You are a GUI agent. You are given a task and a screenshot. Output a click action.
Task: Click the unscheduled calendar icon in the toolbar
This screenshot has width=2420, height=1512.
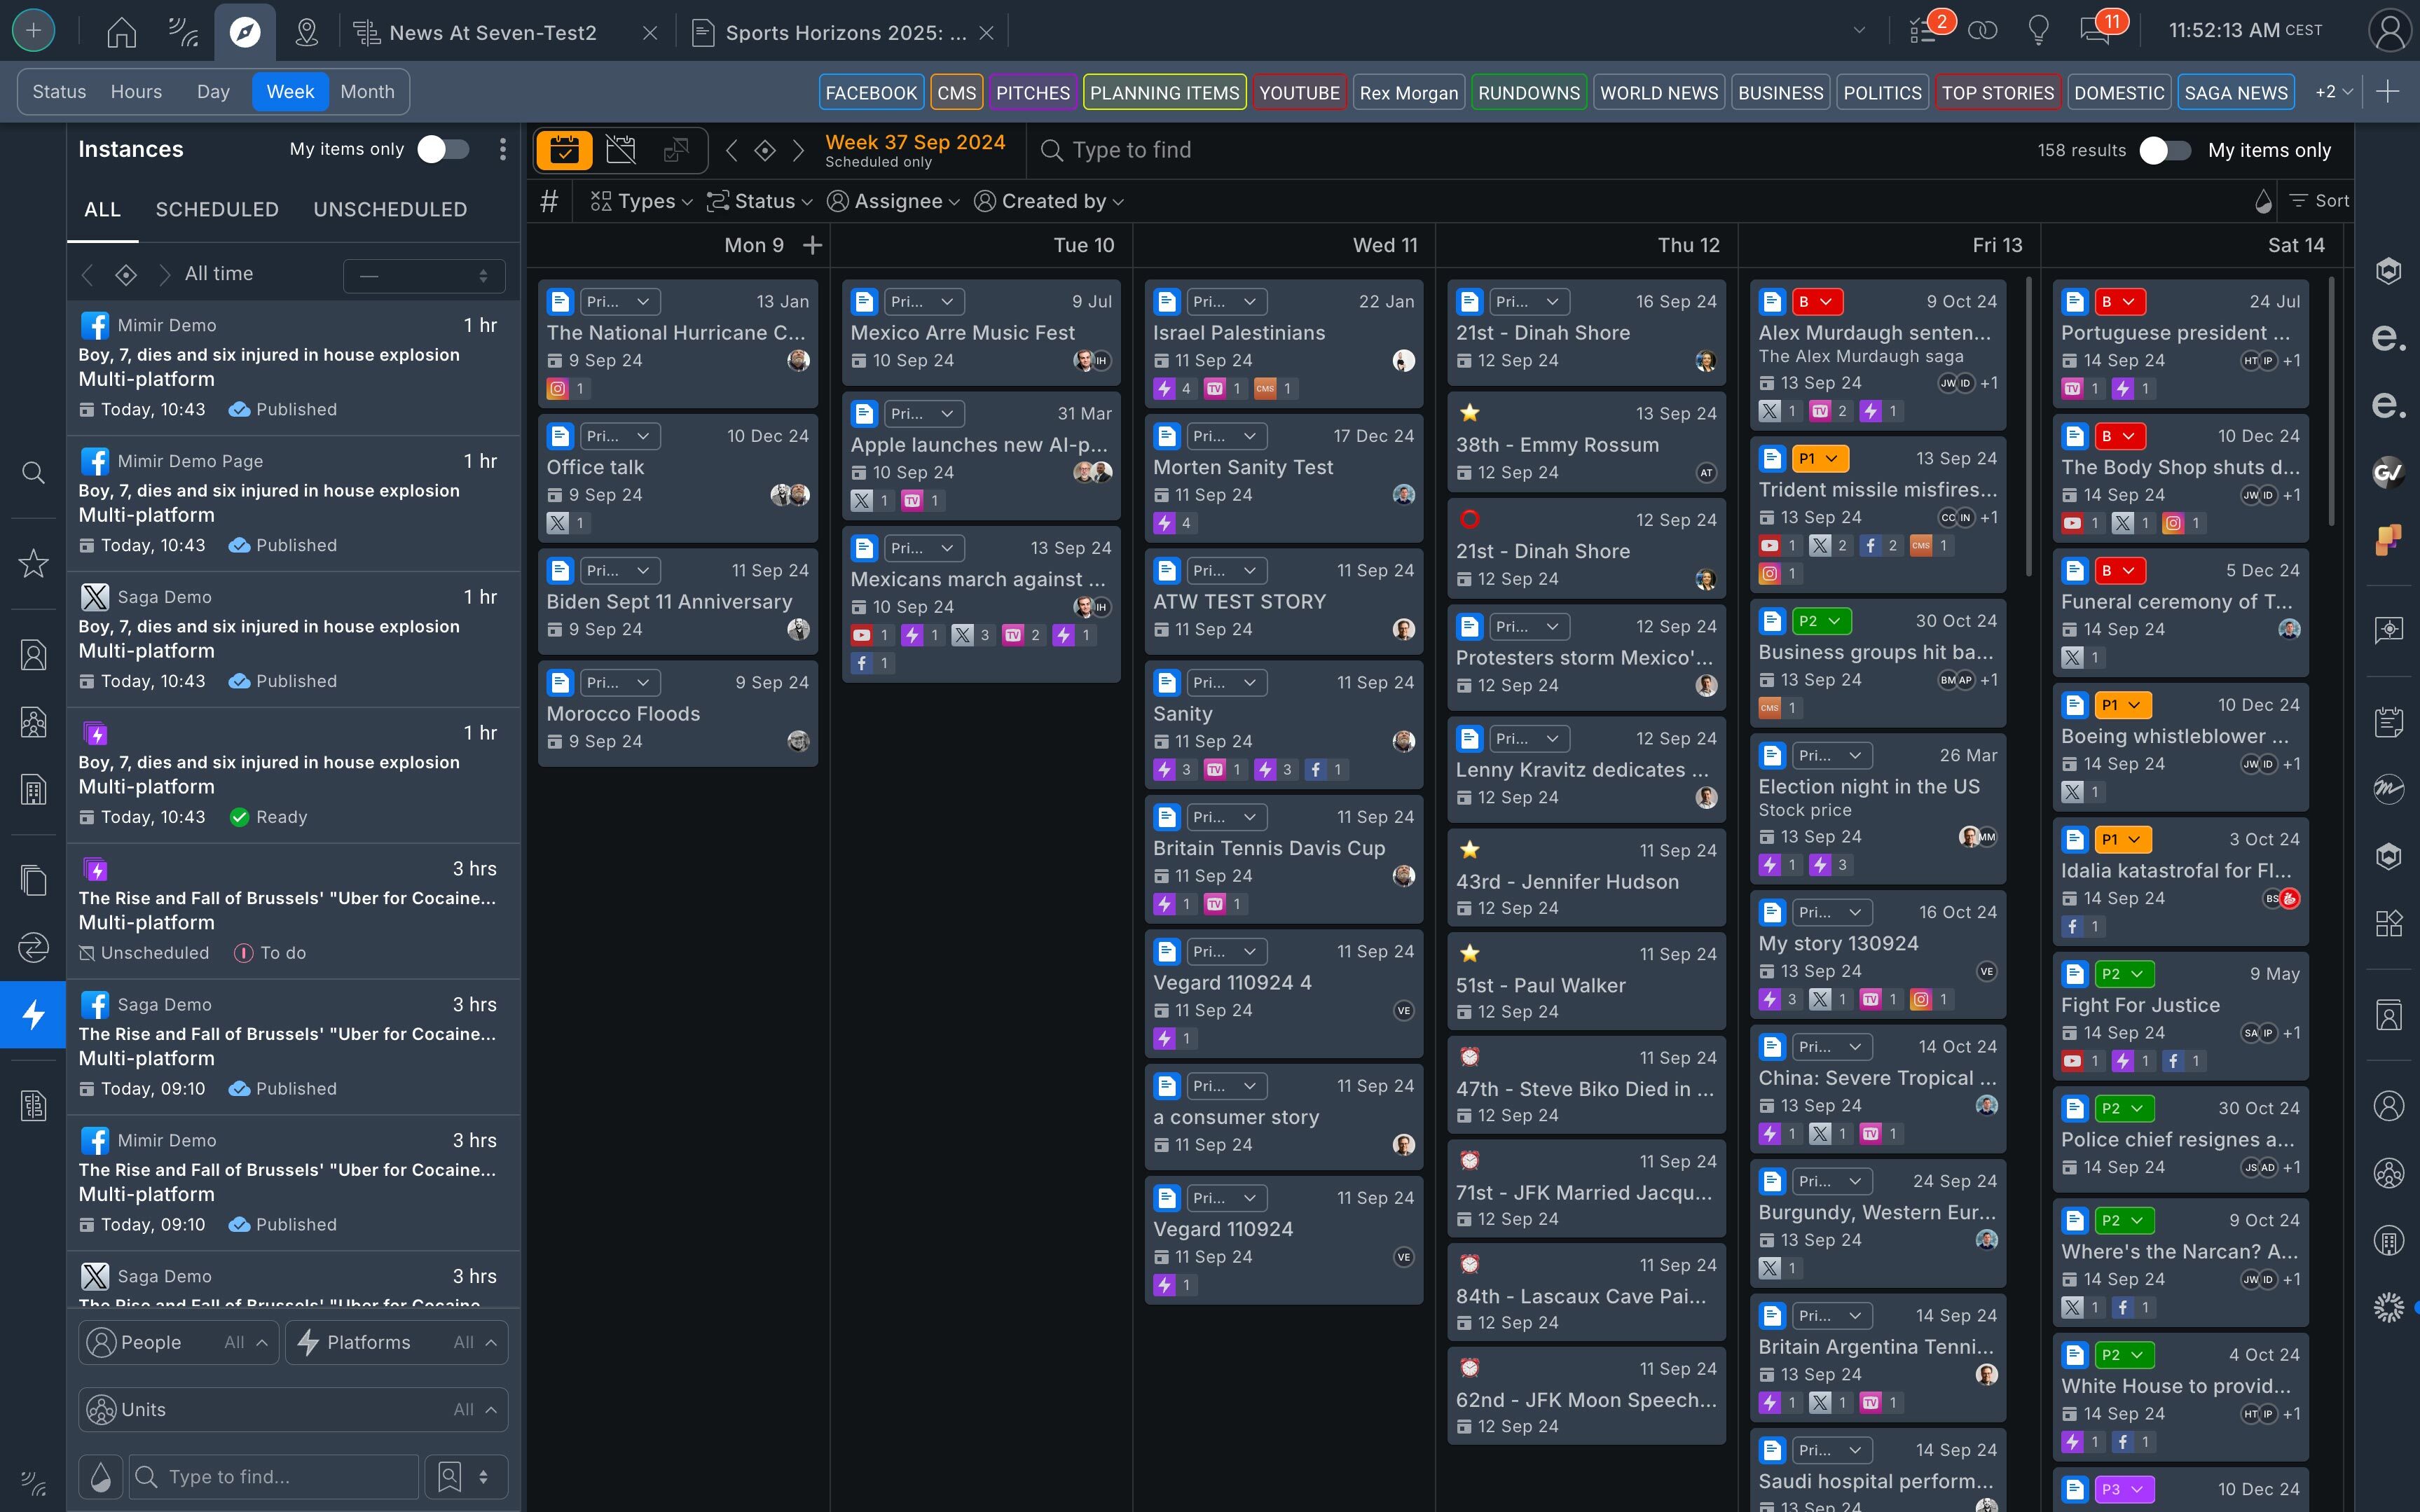pos(620,150)
